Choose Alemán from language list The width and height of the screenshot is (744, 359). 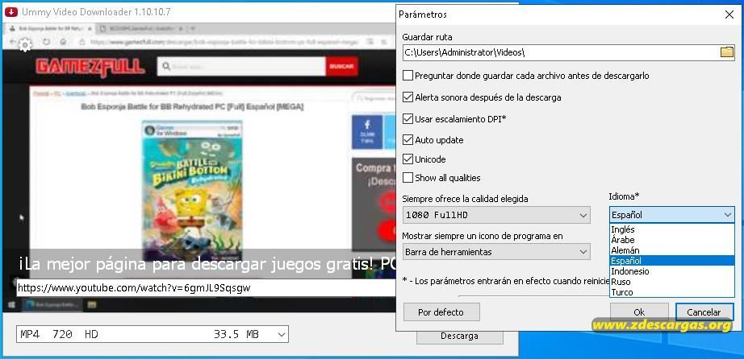[672, 250]
